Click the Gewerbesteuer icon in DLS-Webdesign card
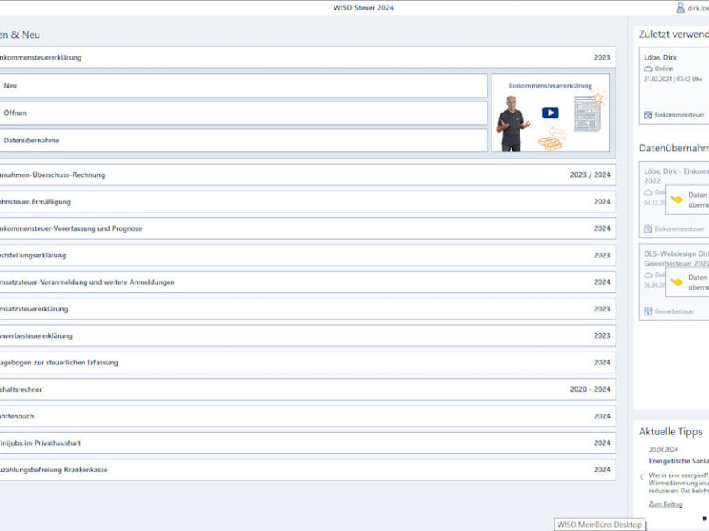 click(648, 311)
